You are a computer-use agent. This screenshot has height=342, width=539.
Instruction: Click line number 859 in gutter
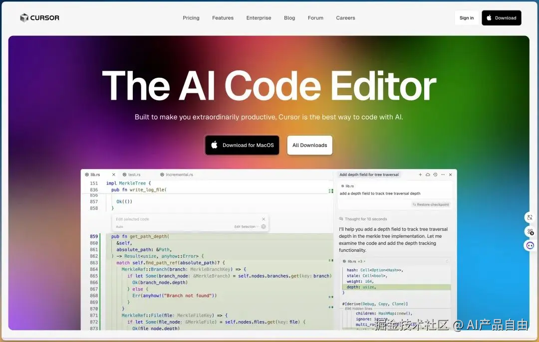tap(94, 237)
